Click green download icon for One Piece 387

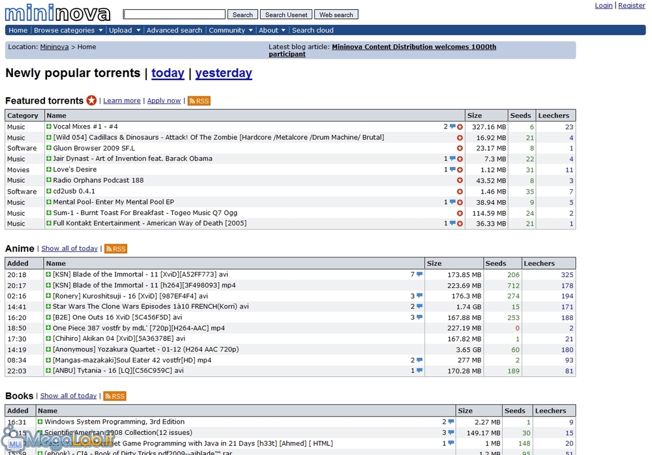[x=48, y=328]
